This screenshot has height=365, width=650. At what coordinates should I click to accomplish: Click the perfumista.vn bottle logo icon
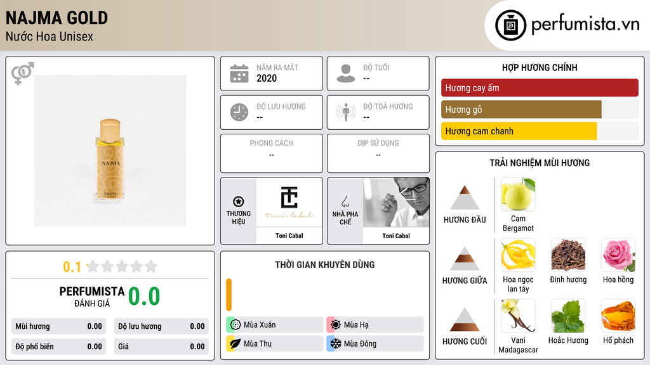point(510,25)
